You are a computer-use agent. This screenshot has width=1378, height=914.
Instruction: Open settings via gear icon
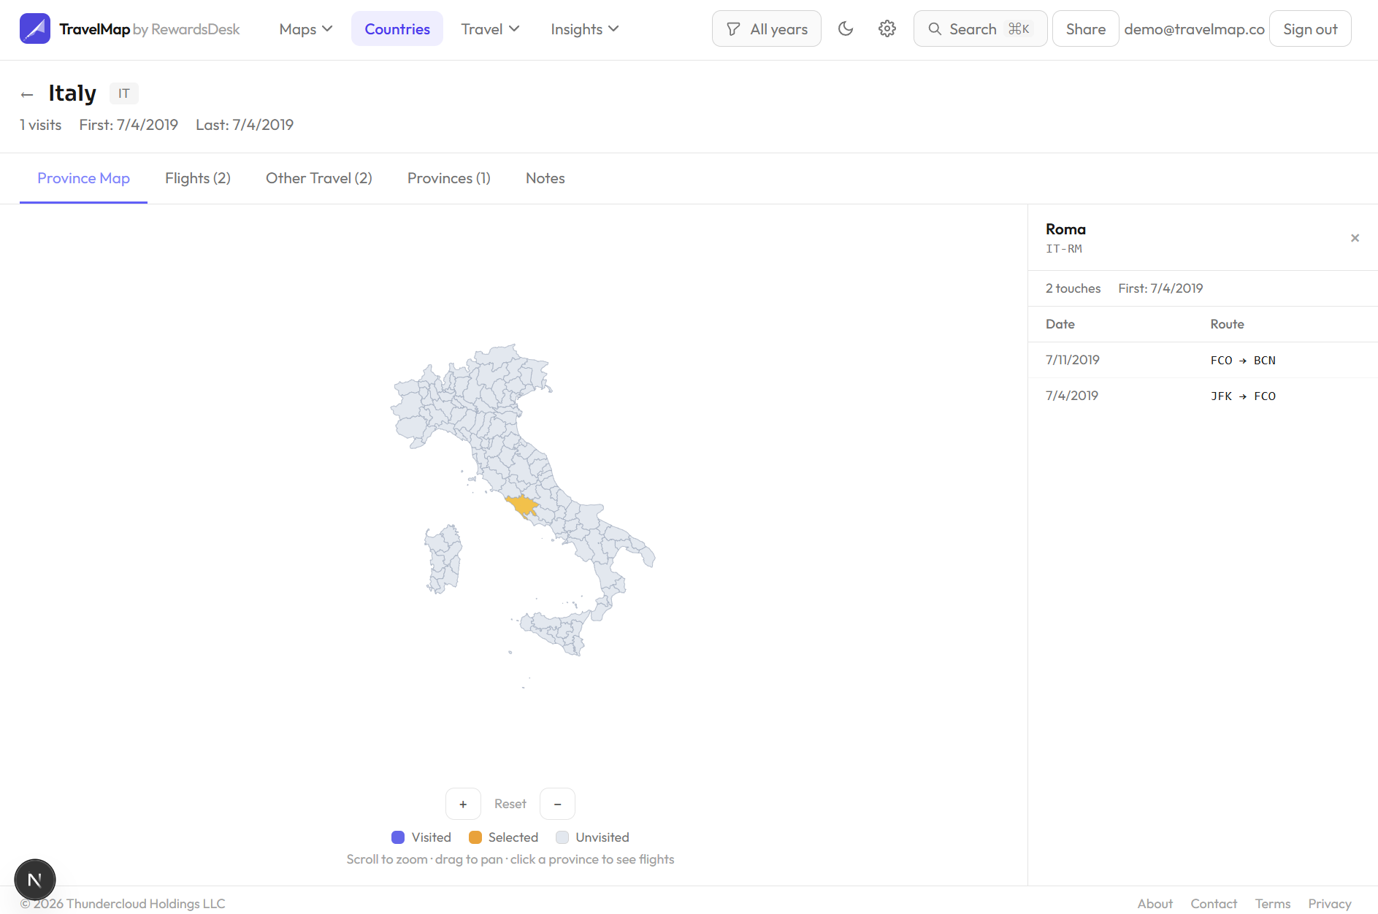(x=887, y=28)
